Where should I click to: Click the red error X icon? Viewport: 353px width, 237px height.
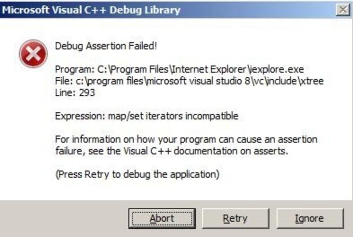[33, 54]
